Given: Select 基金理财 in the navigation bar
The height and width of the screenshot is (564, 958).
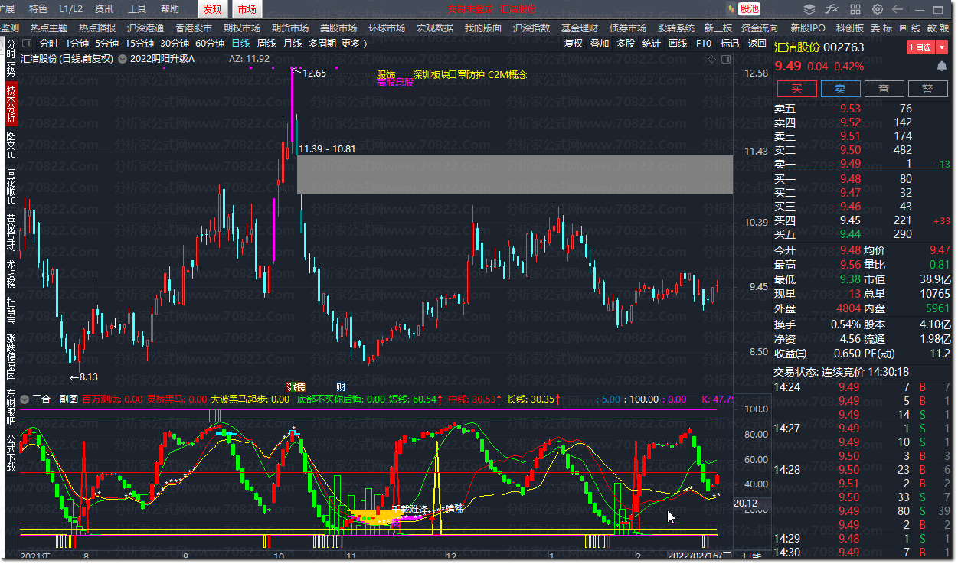Looking at the screenshot, I should [x=580, y=28].
